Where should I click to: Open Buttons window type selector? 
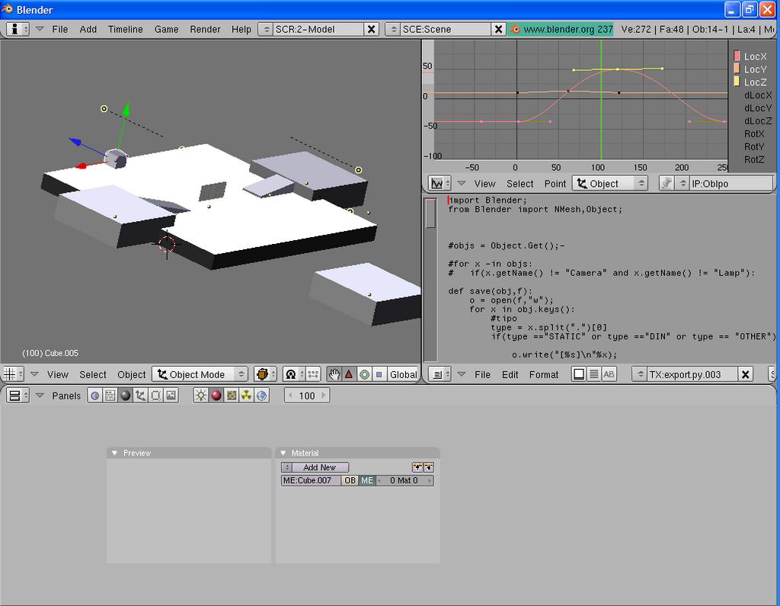18,396
